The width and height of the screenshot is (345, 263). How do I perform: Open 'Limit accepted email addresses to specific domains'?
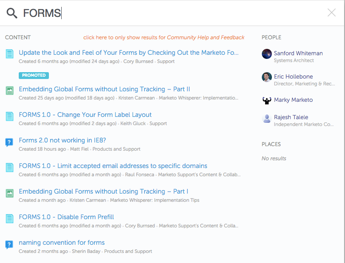[113, 166]
